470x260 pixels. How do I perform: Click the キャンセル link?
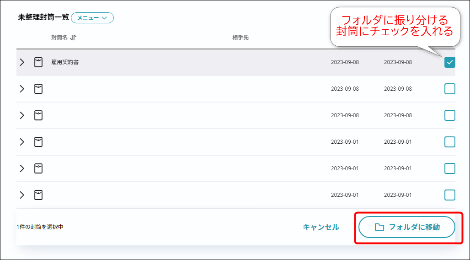pyautogui.click(x=321, y=227)
